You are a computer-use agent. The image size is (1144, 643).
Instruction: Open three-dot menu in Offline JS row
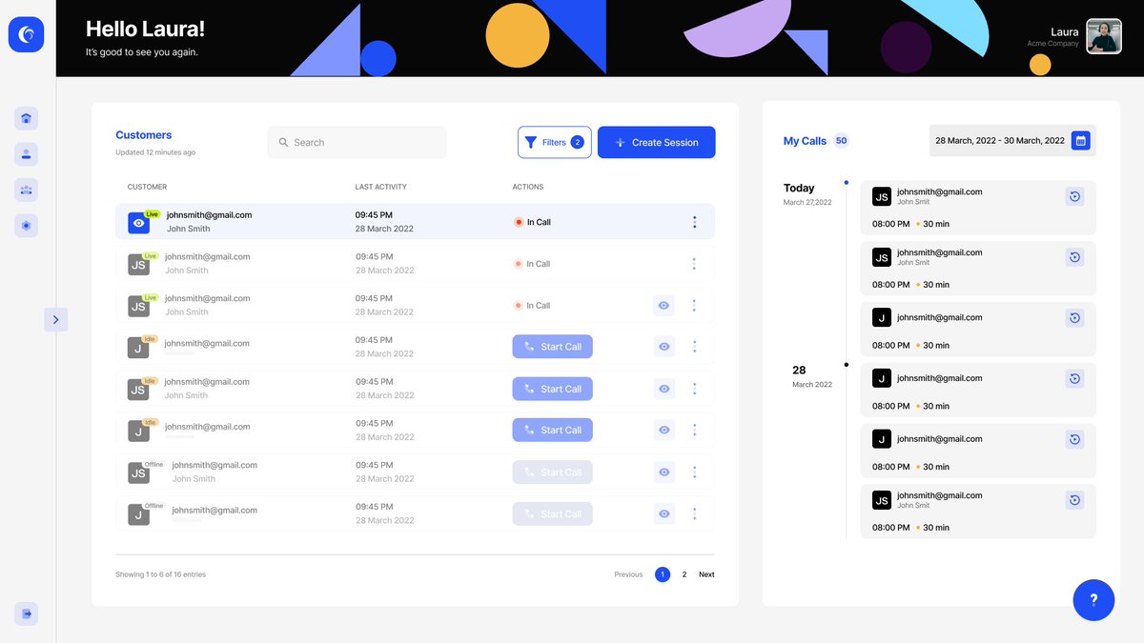click(x=694, y=472)
